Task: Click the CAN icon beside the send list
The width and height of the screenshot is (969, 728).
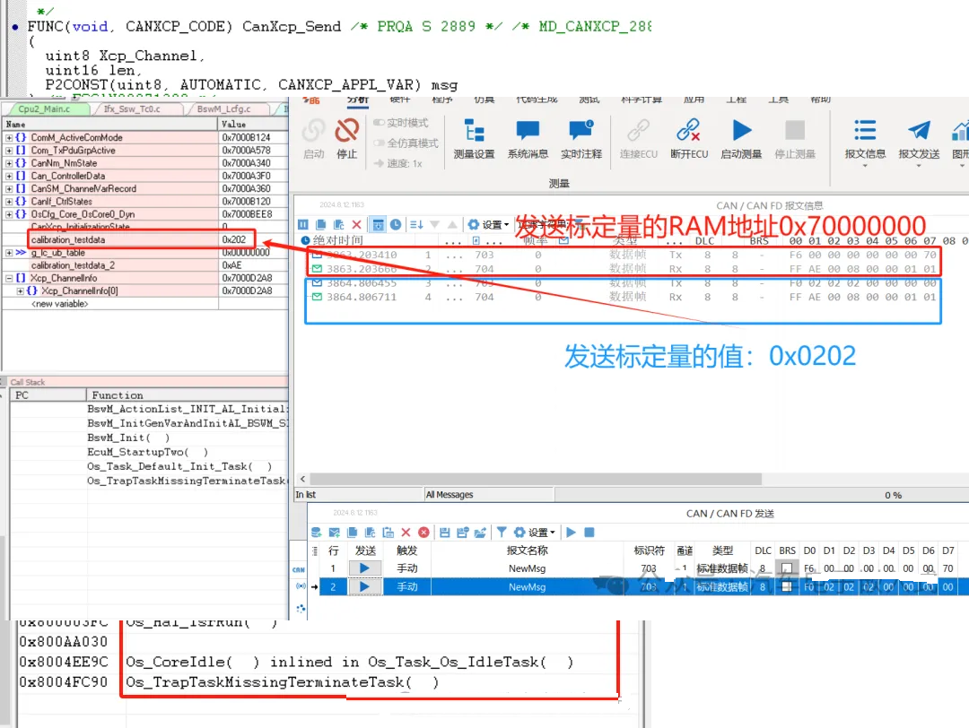Action: (x=299, y=569)
